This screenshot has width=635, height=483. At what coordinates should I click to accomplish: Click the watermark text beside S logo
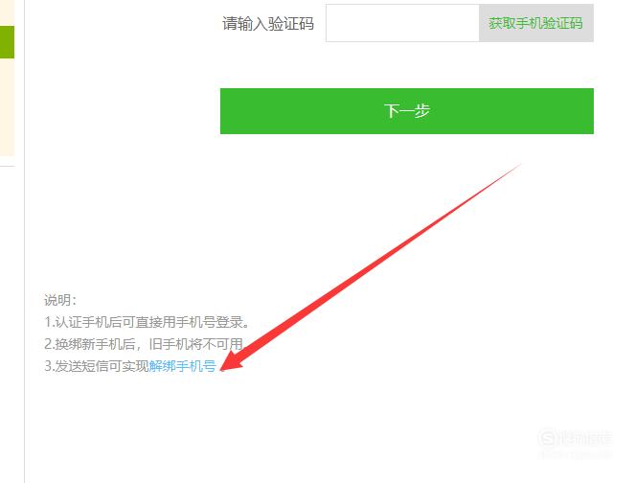tap(584, 438)
